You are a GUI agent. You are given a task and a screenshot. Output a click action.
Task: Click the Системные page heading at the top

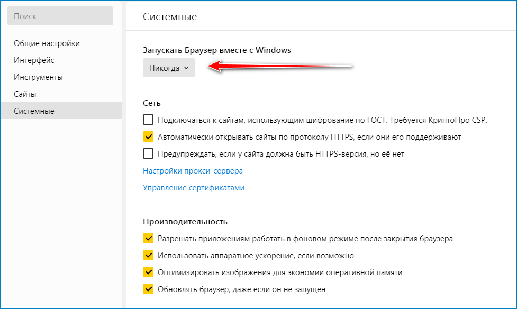pyautogui.click(x=170, y=17)
